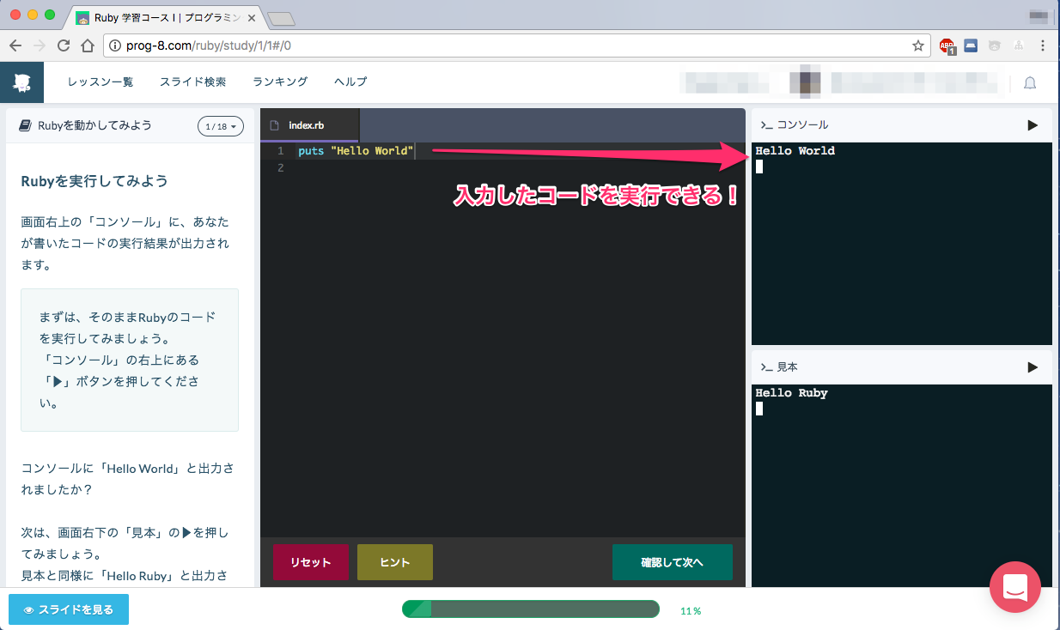Screen dimensions: 1060x630
Task: Click the Rubyを動かしてみよう lesson title
Action: click(94, 125)
